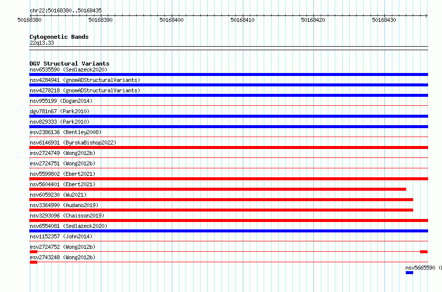Open variant nsv4278218 gnomADStructuralVariants
Screen dimensions: 442x292
[85, 90]
